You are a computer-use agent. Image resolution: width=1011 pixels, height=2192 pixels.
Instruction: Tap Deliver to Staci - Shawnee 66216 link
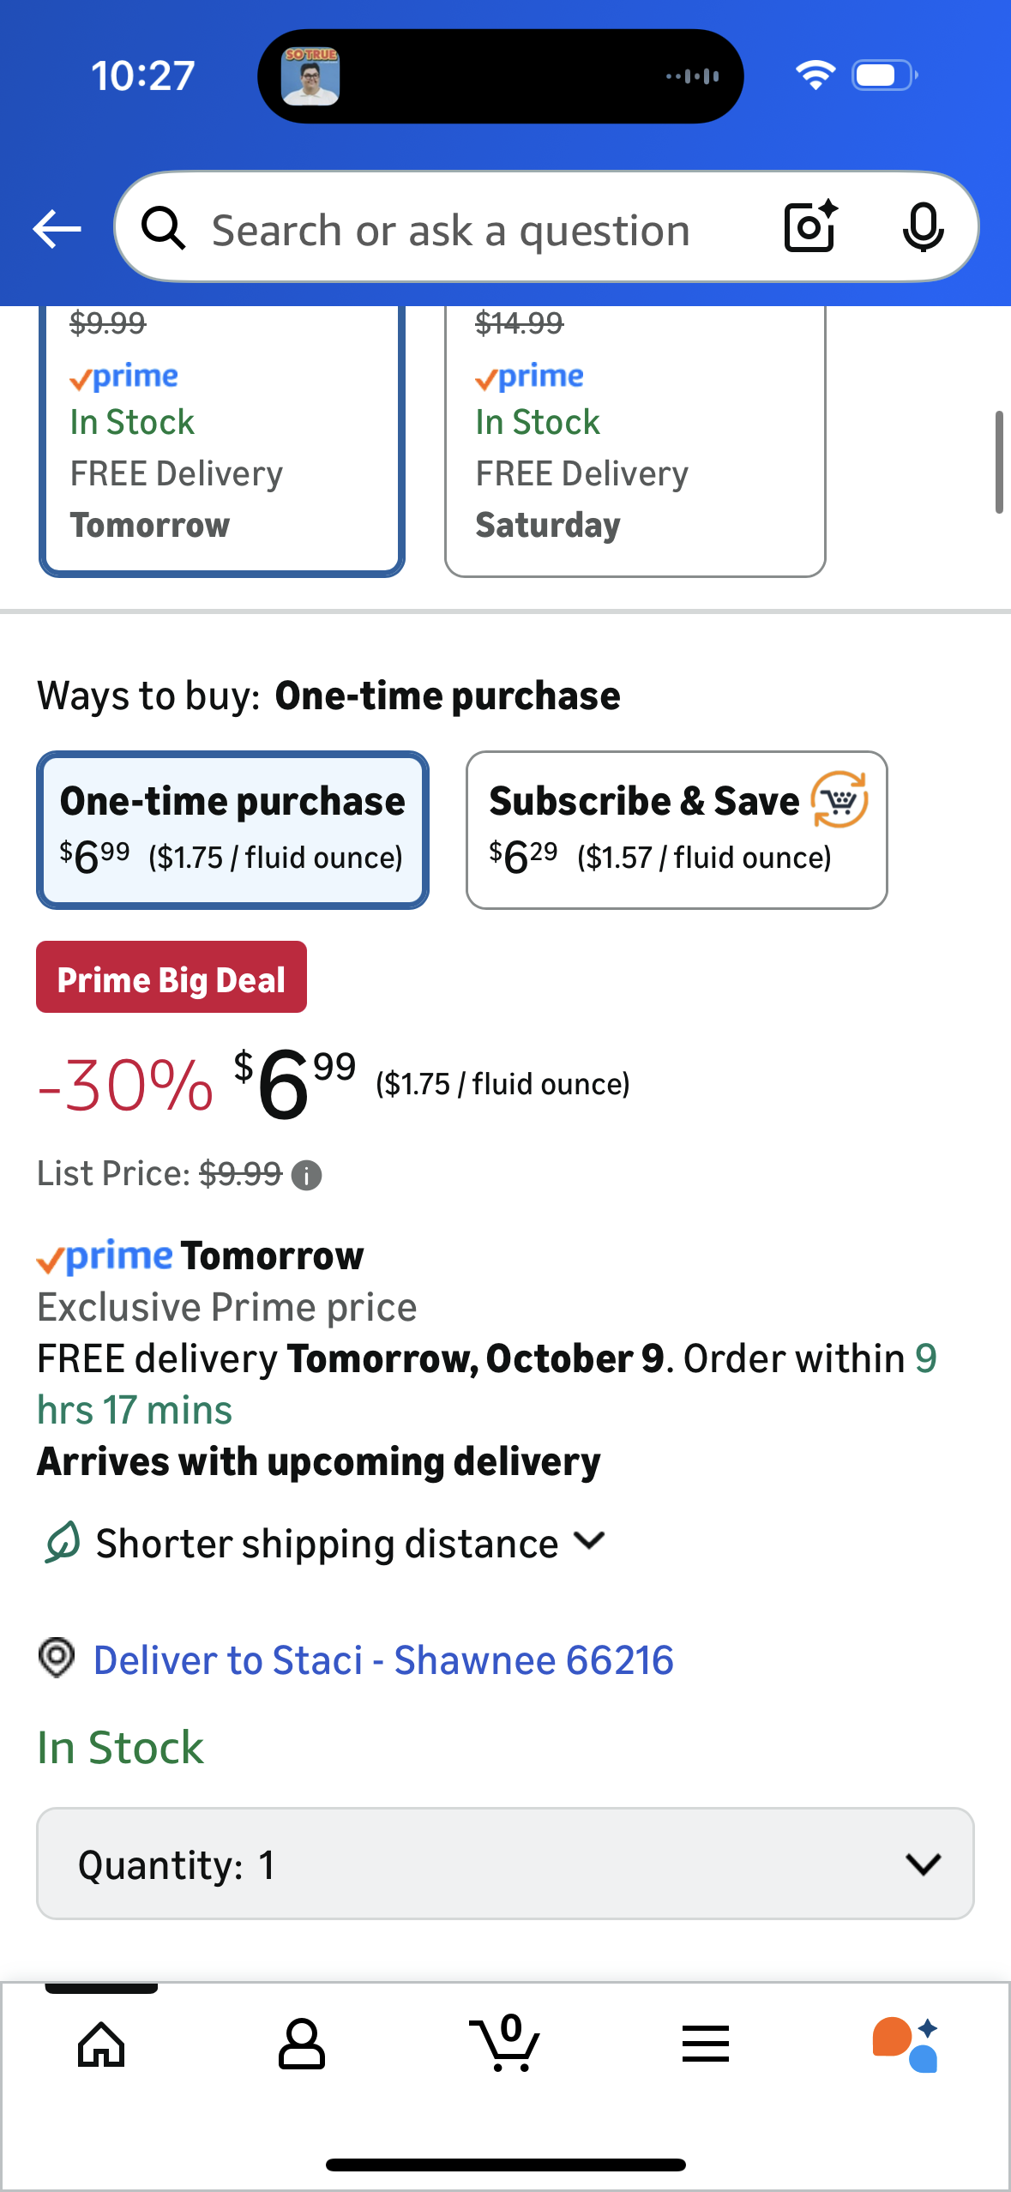[x=382, y=1660]
